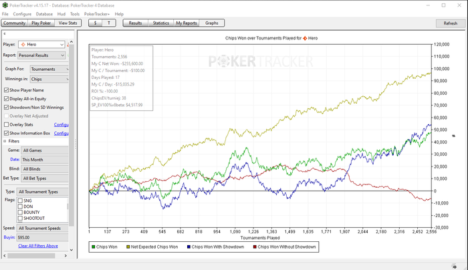
Task: Click the Buyin $95.00 field
Action: 42,237
